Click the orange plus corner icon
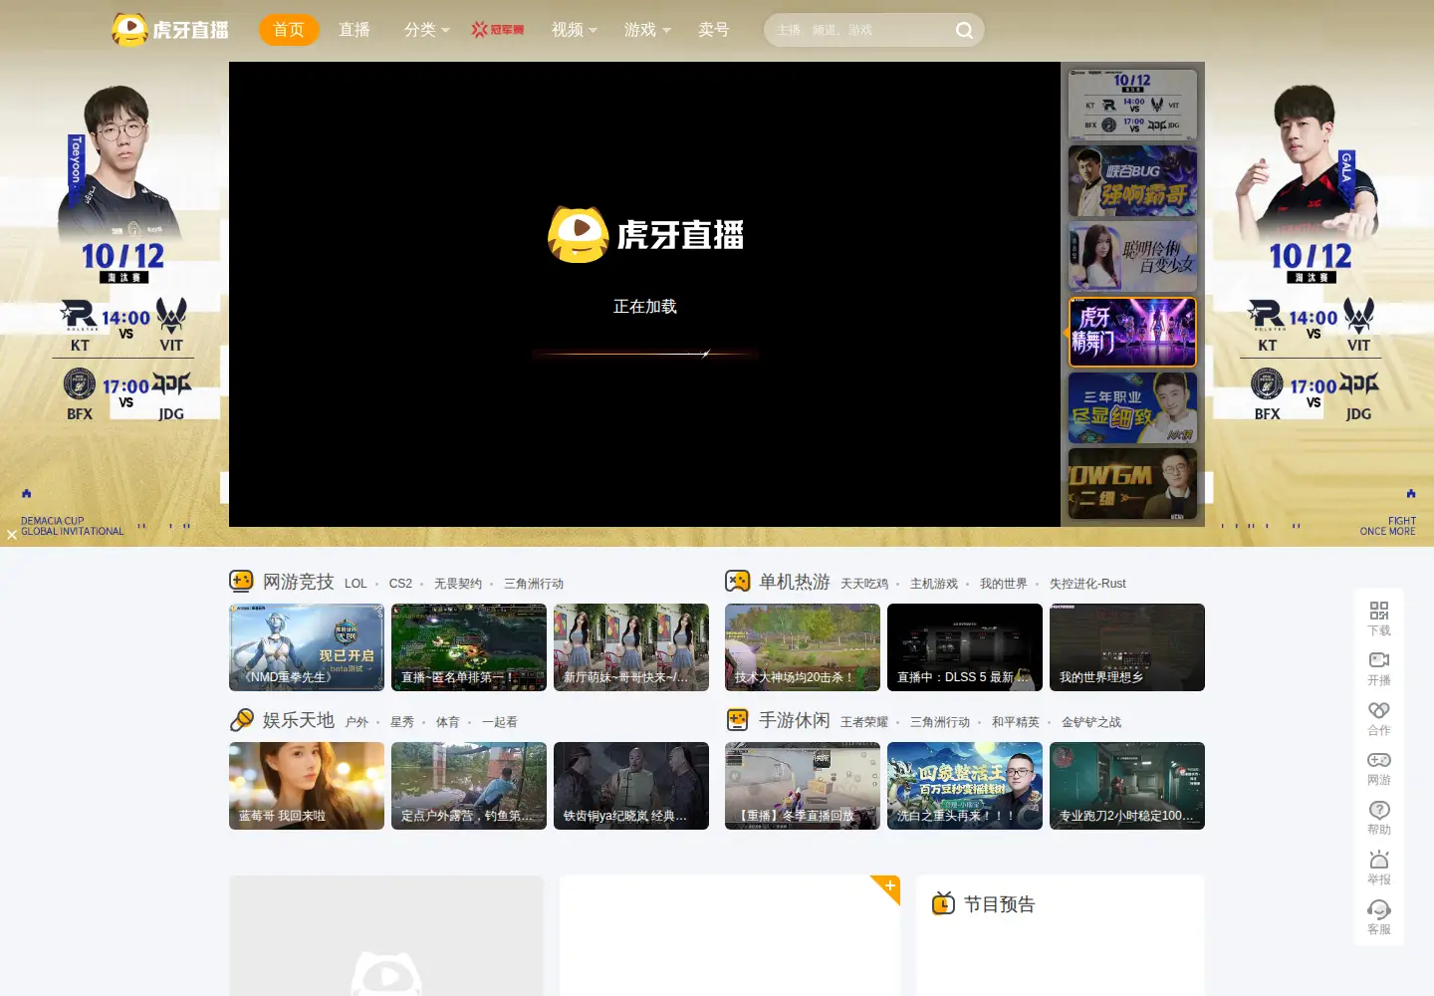 click(x=888, y=885)
